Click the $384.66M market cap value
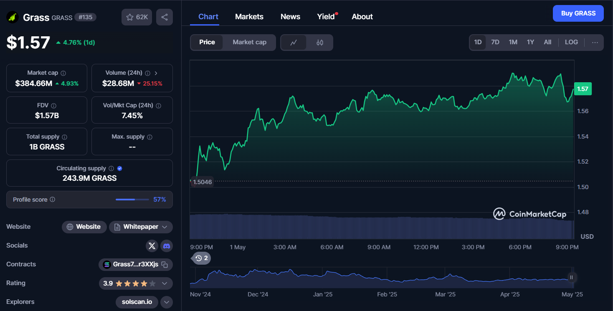 point(34,83)
